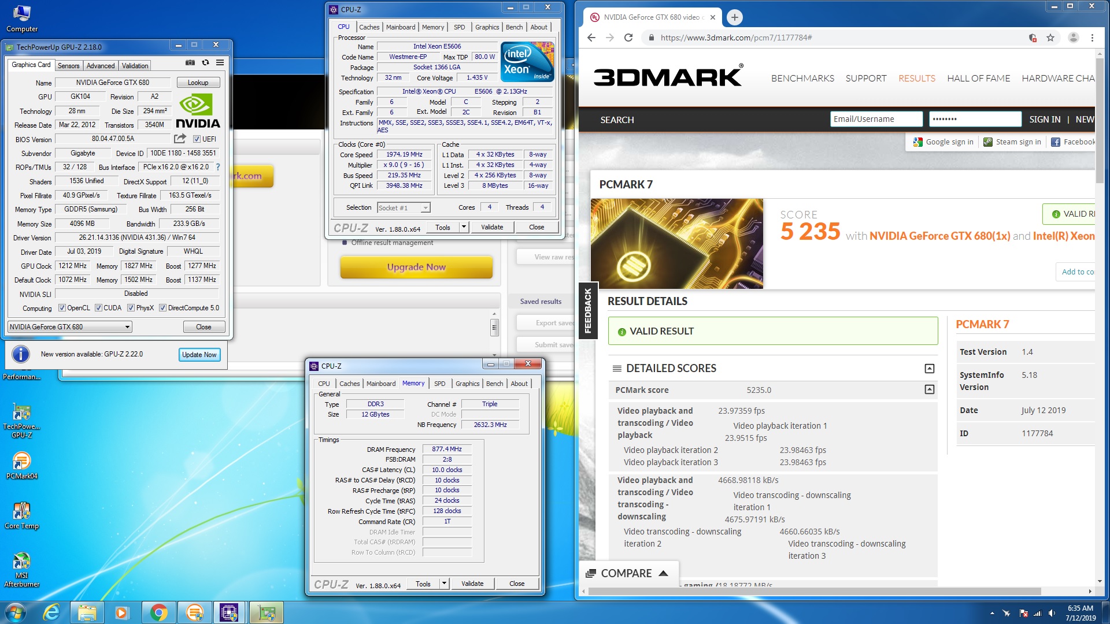Click the Chrome vertical scrollbar thumb
The width and height of the screenshot is (1110, 624).
[1099, 120]
